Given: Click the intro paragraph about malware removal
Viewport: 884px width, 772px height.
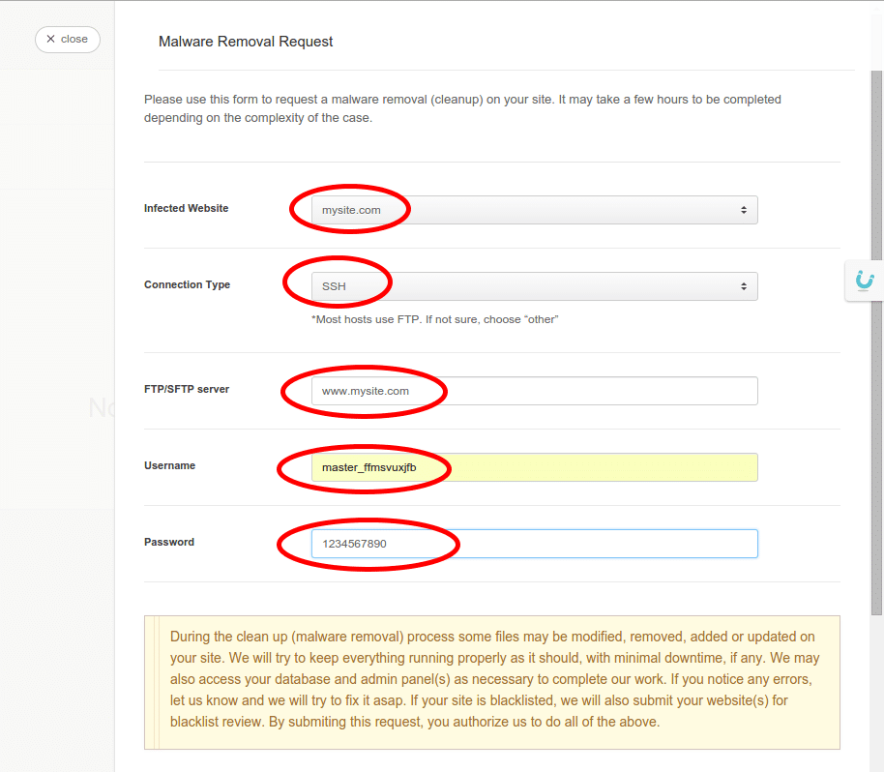Looking at the screenshot, I should tap(462, 108).
